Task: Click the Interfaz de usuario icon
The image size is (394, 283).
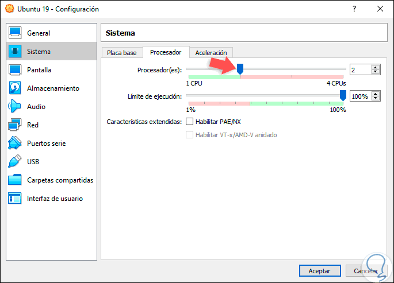Action: pyautogui.click(x=15, y=198)
